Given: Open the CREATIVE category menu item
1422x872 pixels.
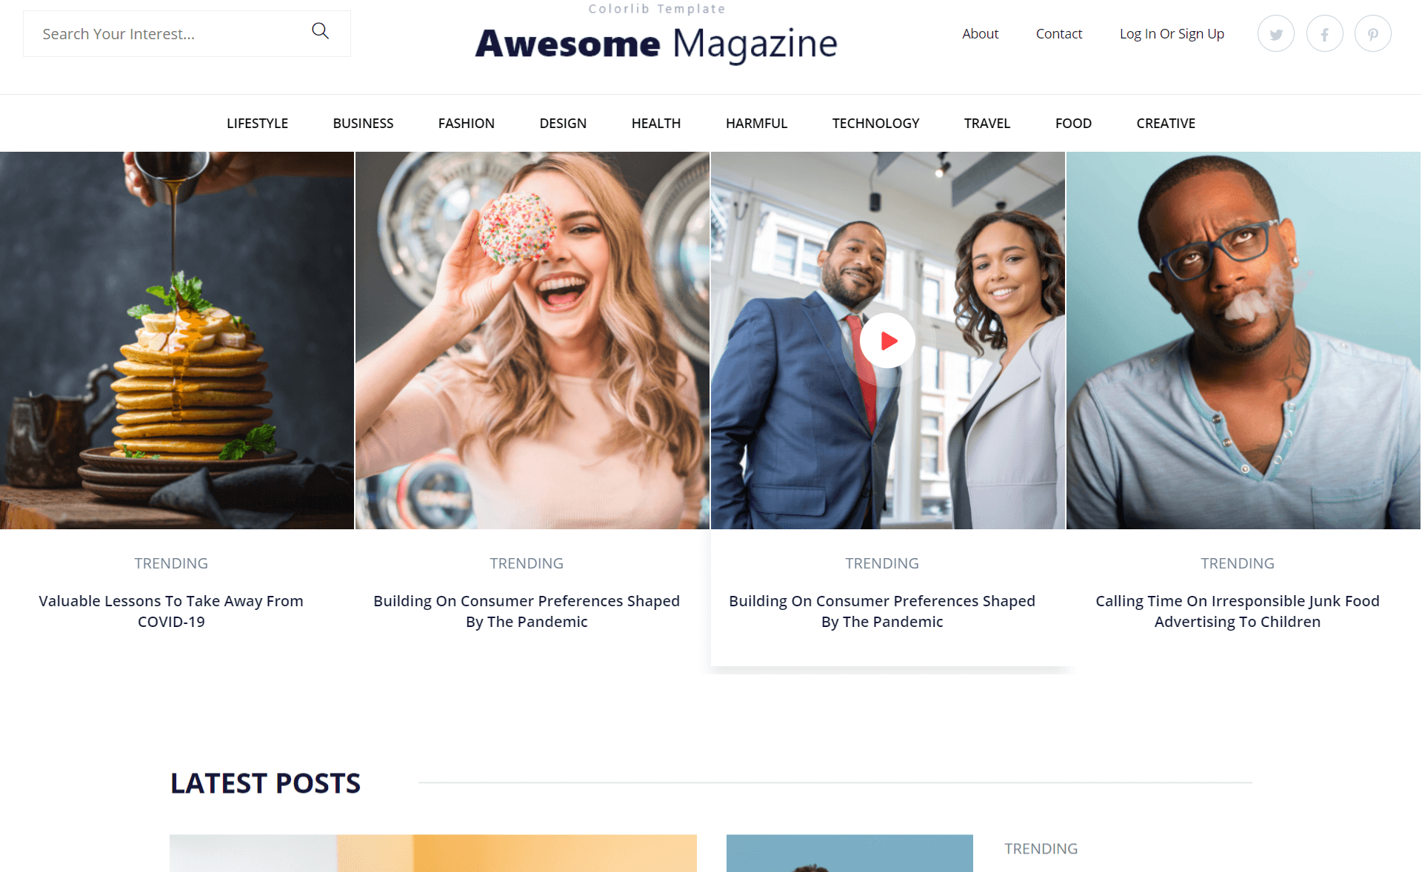Looking at the screenshot, I should coord(1166,123).
